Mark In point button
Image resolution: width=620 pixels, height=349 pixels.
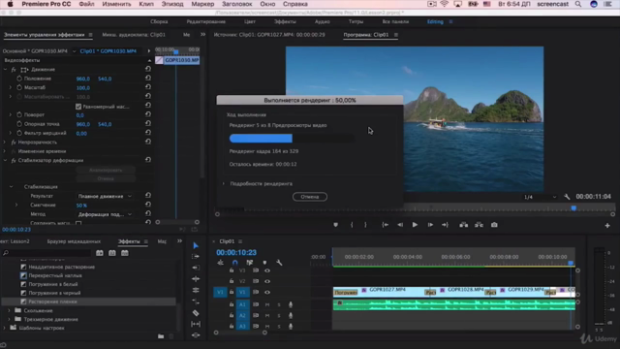click(352, 225)
